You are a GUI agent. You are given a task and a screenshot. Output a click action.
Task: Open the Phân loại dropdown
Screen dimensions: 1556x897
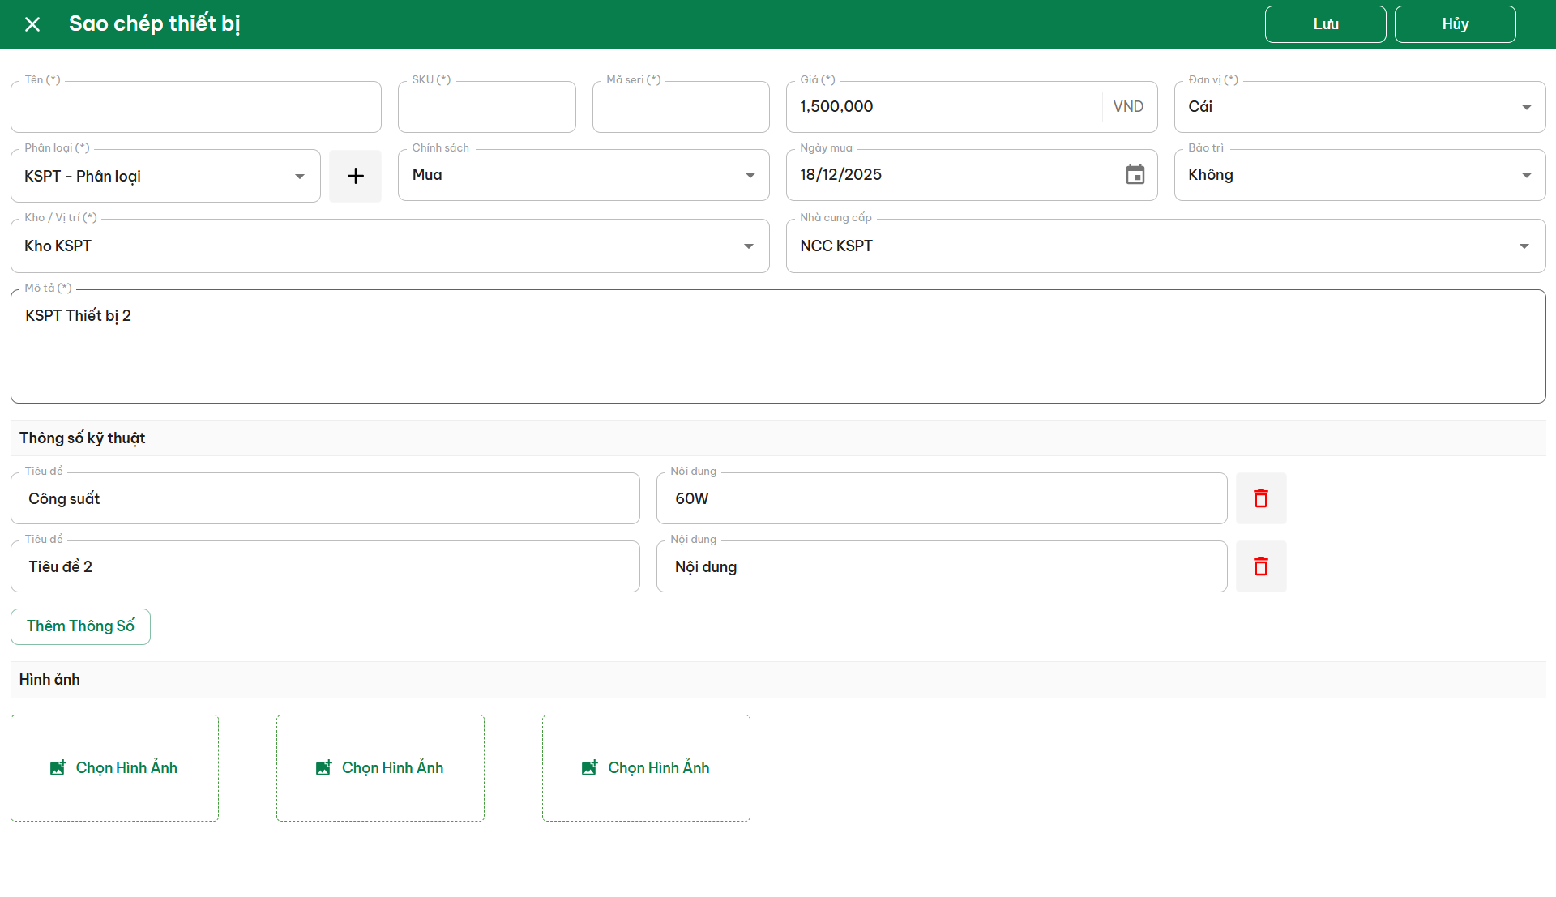[299, 176]
